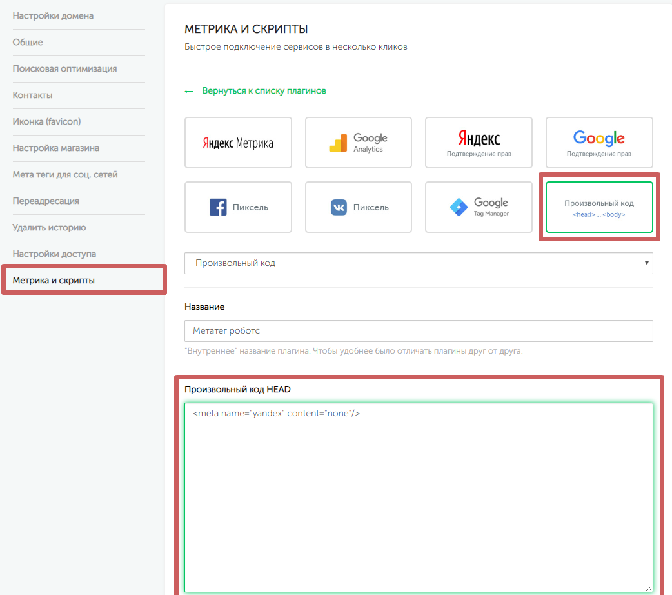Click the back arrow to plugins list
This screenshot has width=672, height=595.
[189, 91]
